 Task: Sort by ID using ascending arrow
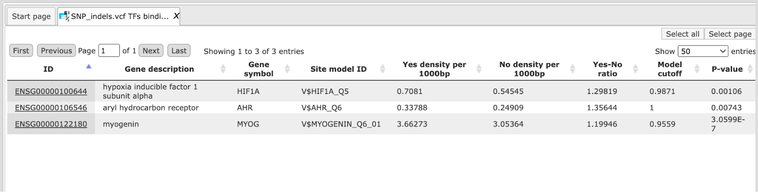(89, 67)
